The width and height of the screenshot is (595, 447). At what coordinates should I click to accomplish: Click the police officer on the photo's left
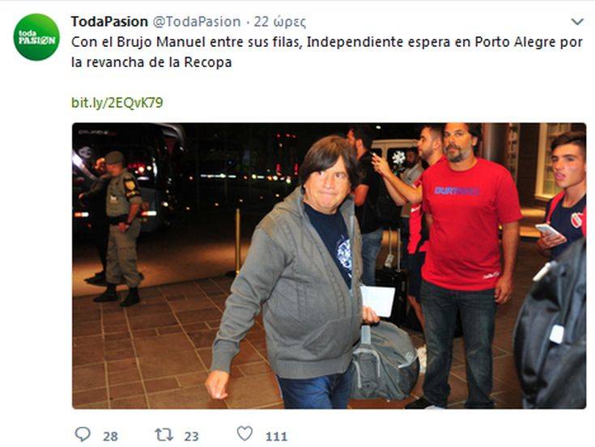[121, 229]
